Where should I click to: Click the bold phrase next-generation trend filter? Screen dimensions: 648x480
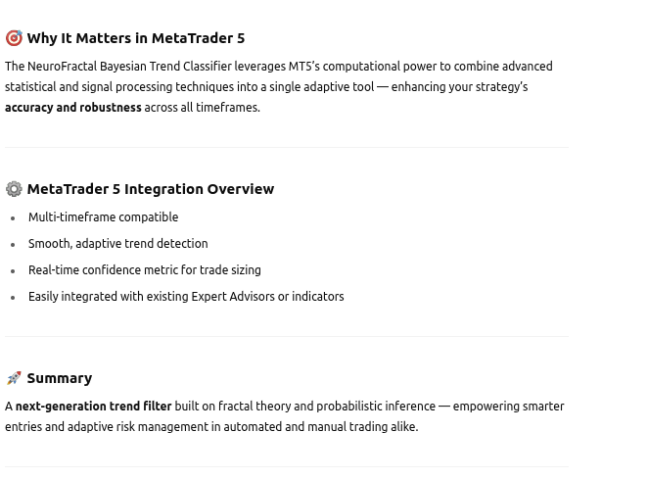(94, 407)
